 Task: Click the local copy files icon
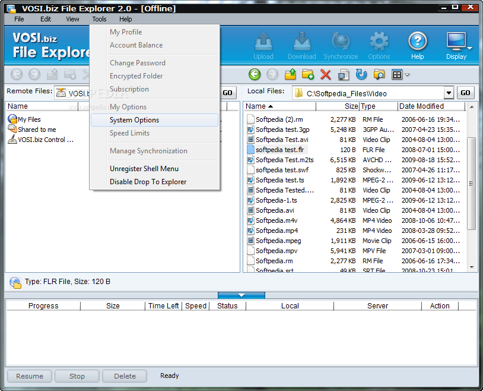[343, 74]
